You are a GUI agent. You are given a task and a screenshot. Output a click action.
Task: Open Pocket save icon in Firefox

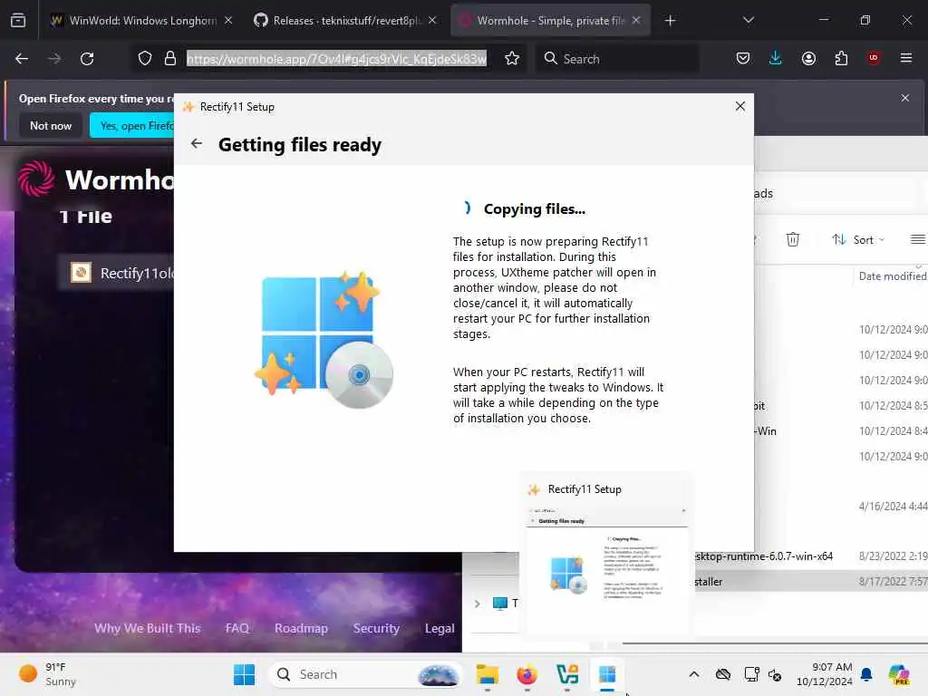pyautogui.click(x=743, y=59)
